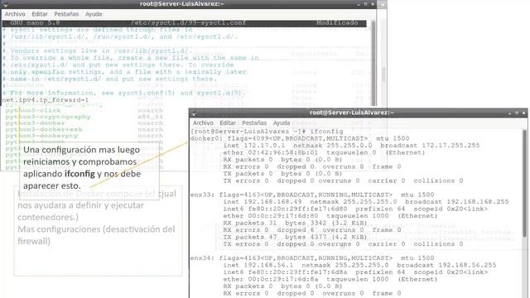
Task: Click the 'Una configuración mas luego' note text
Action: (81, 150)
